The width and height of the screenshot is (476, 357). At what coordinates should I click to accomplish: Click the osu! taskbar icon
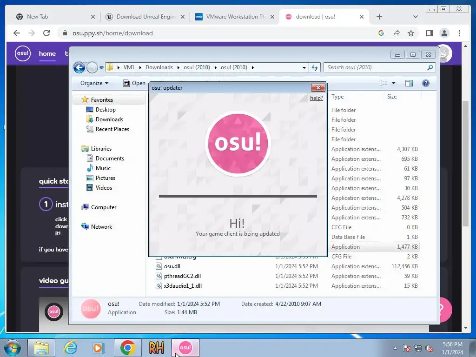pyautogui.click(x=185, y=347)
